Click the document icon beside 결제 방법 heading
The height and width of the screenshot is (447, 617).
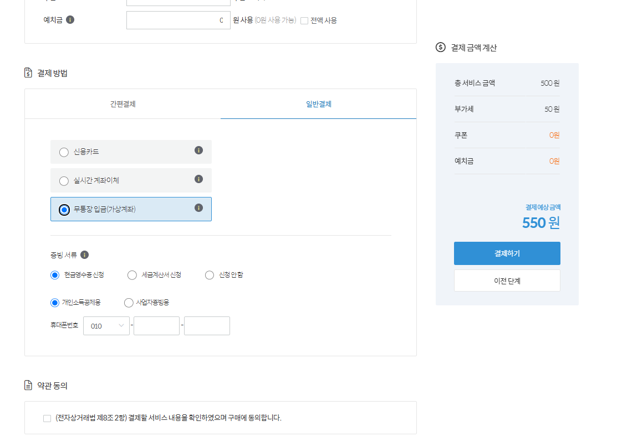pyautogui.click(x=28, y=72)
